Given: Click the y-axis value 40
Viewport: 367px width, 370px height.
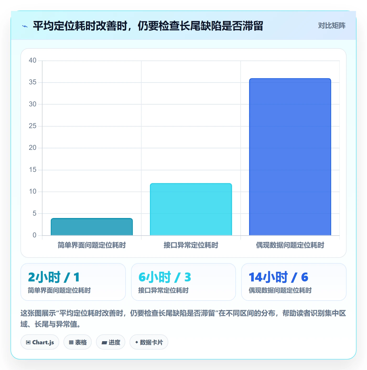Looking at the screenshot, I should (33, 61).
